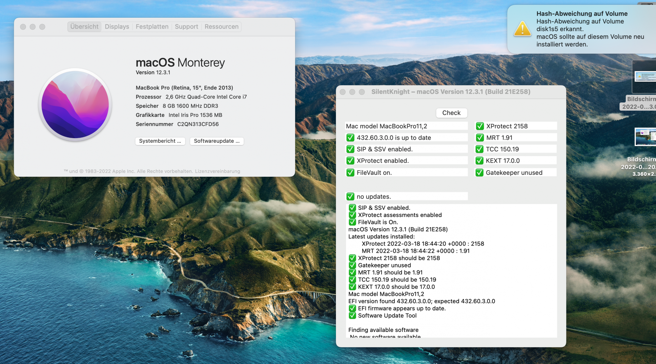Open the Festplatten tab

pyautogui.click(x=152, y=27)
